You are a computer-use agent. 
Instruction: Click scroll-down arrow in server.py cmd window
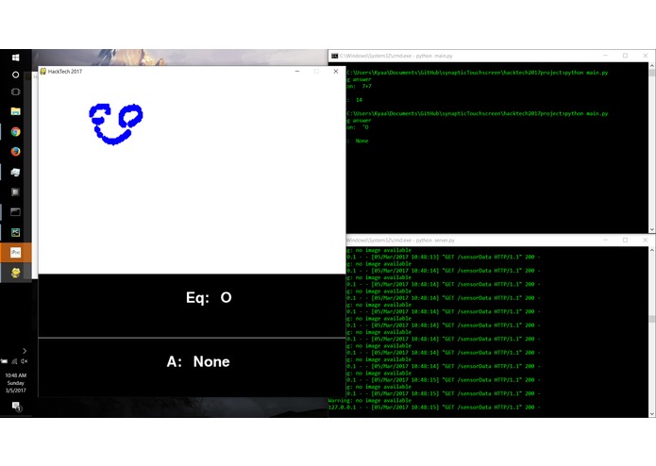pos(652,414)
